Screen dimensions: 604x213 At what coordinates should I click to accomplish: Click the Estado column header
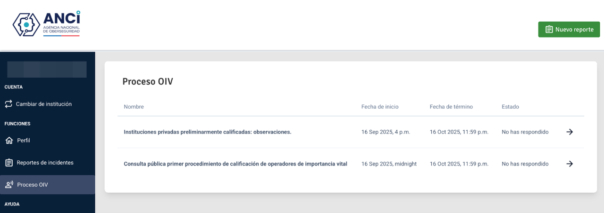(x=510, y=107)
